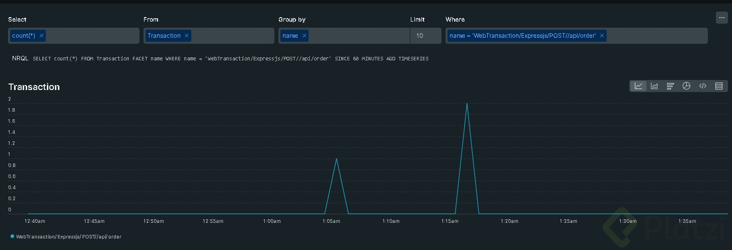Open the Group by field dropdown
Image resolution: width=732 pixels, height=250 pixels.
pyautogui.click(x=357, y=36)
